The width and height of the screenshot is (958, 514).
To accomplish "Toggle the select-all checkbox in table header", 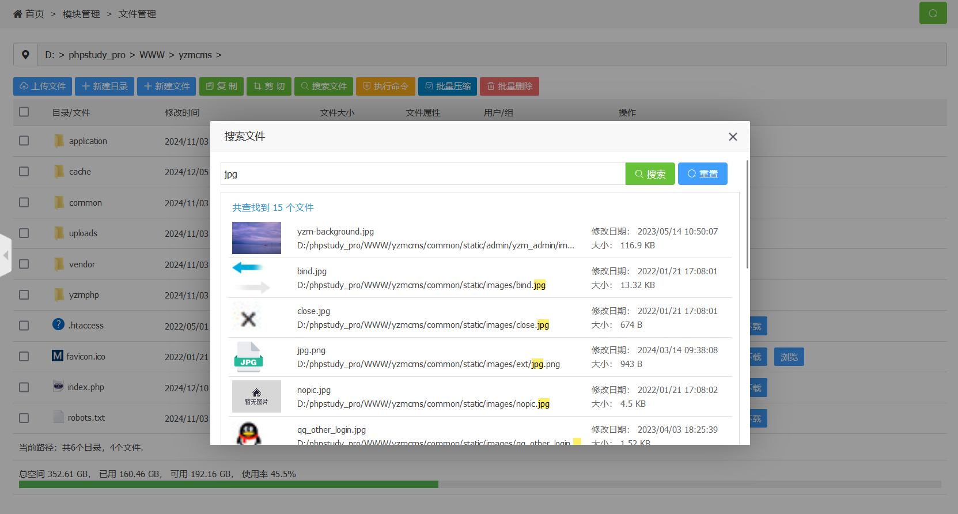I will coord(24,112).
